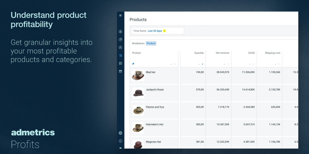Open the dashboard layout sidebar icon
Screen dimensions: 309x154
click(x=120, y=63)
